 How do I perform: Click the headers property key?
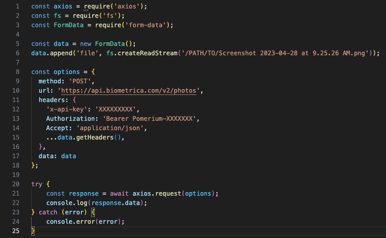(52, 100)
